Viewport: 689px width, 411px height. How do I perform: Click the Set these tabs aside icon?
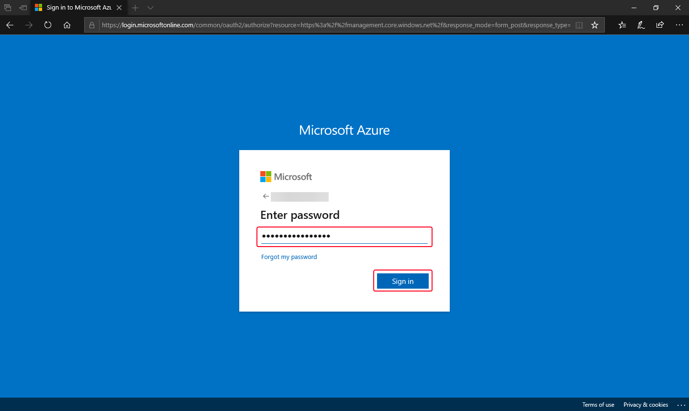[22, 8]
